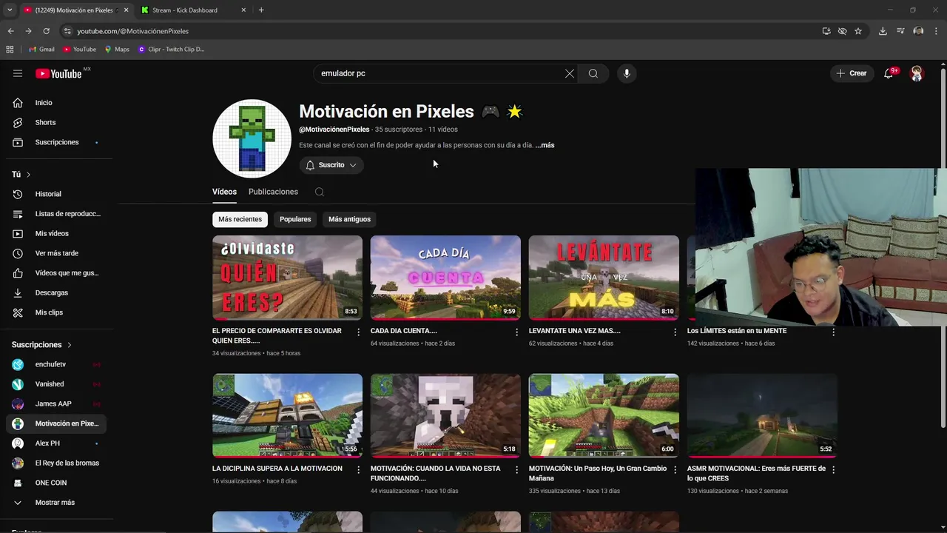Open video title Los LÍMITES están en tu MENTE
Viewport: 947px width, 533px height.
tap(737, 331)
